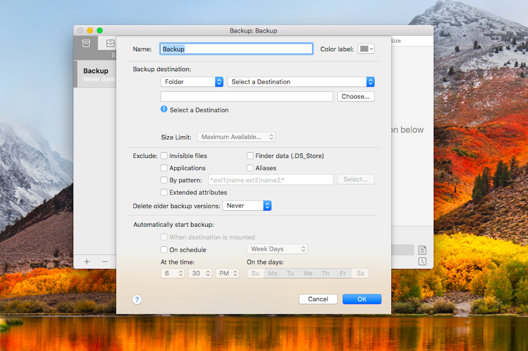The height and width of the screenshot is (351, 528).
Task: Click the clock schedule icon
Action: point(422,262)
